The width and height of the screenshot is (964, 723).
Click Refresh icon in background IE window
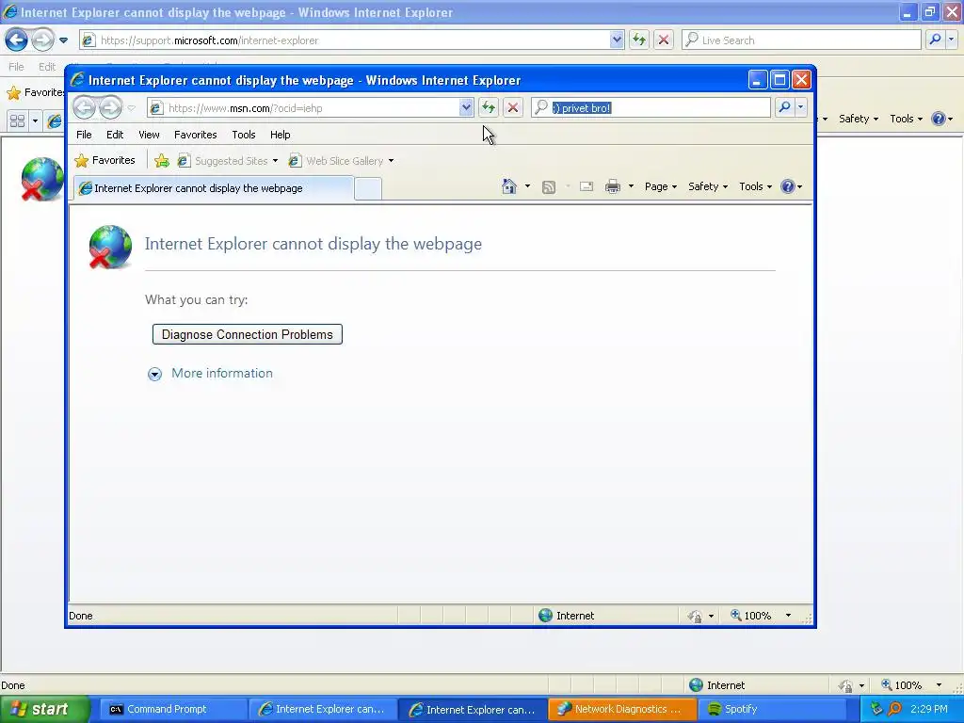[639, 40]
